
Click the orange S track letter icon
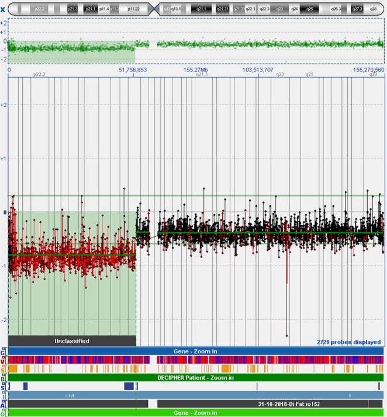tap(4, 370)
